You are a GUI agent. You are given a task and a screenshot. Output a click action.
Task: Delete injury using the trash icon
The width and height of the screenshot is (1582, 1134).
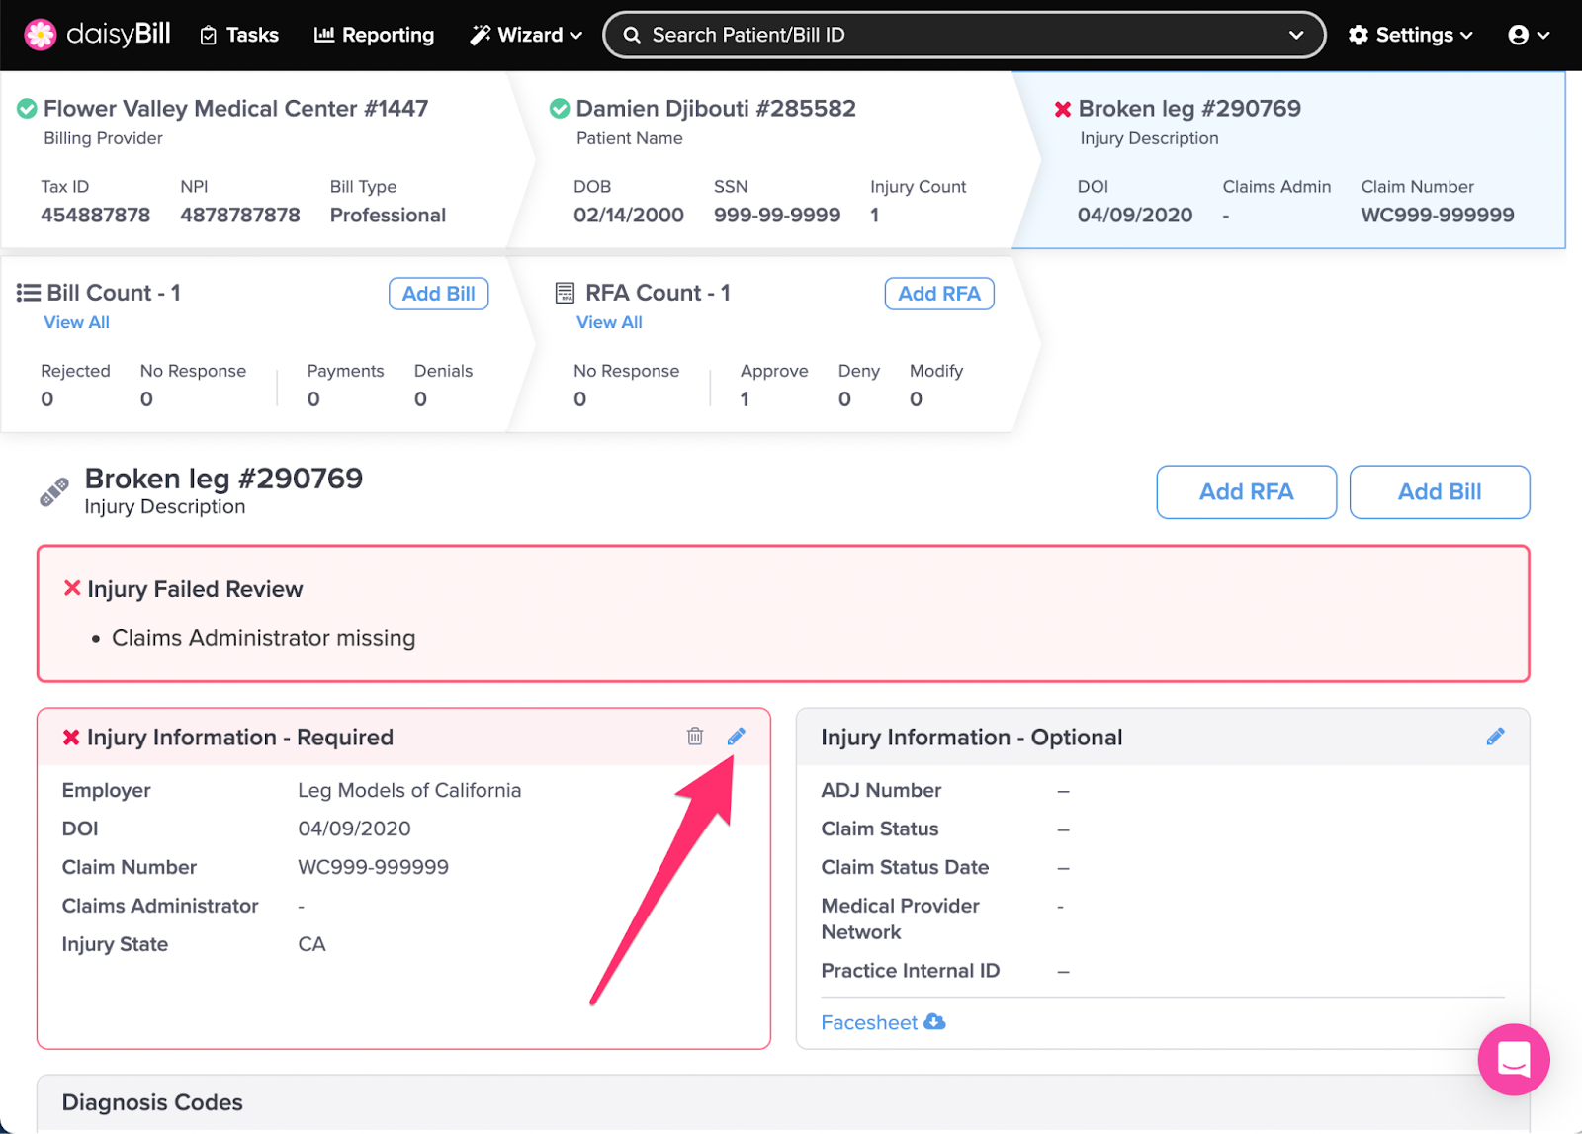695,737
